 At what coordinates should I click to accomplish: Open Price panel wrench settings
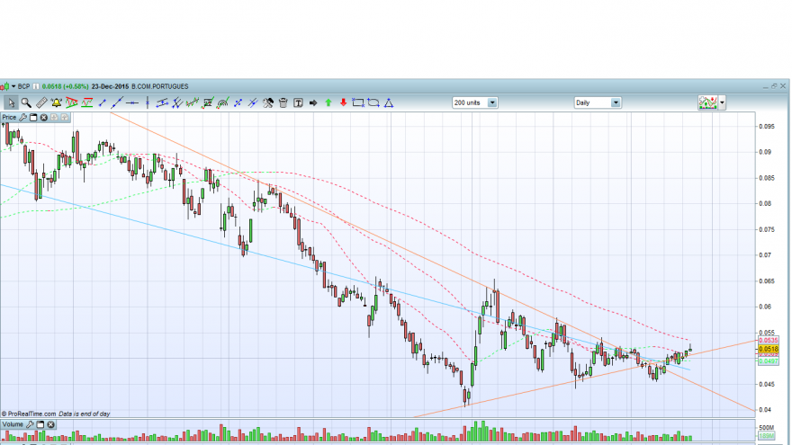tap(22, 118)
